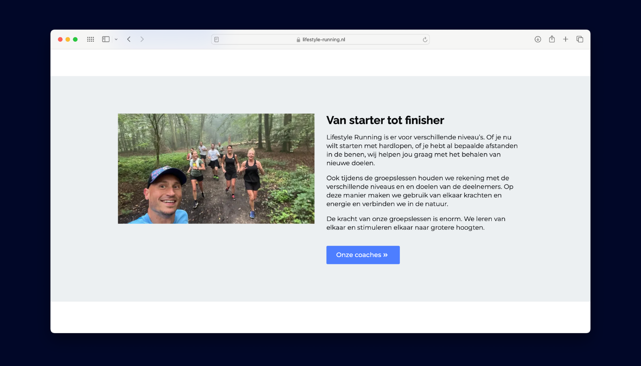
Task: Click the heading "Van starter tot finisher"
Action: [385, 120]
